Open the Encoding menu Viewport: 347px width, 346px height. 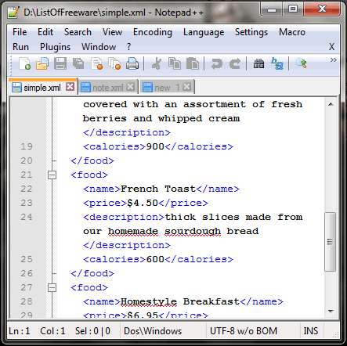point(153,32)
